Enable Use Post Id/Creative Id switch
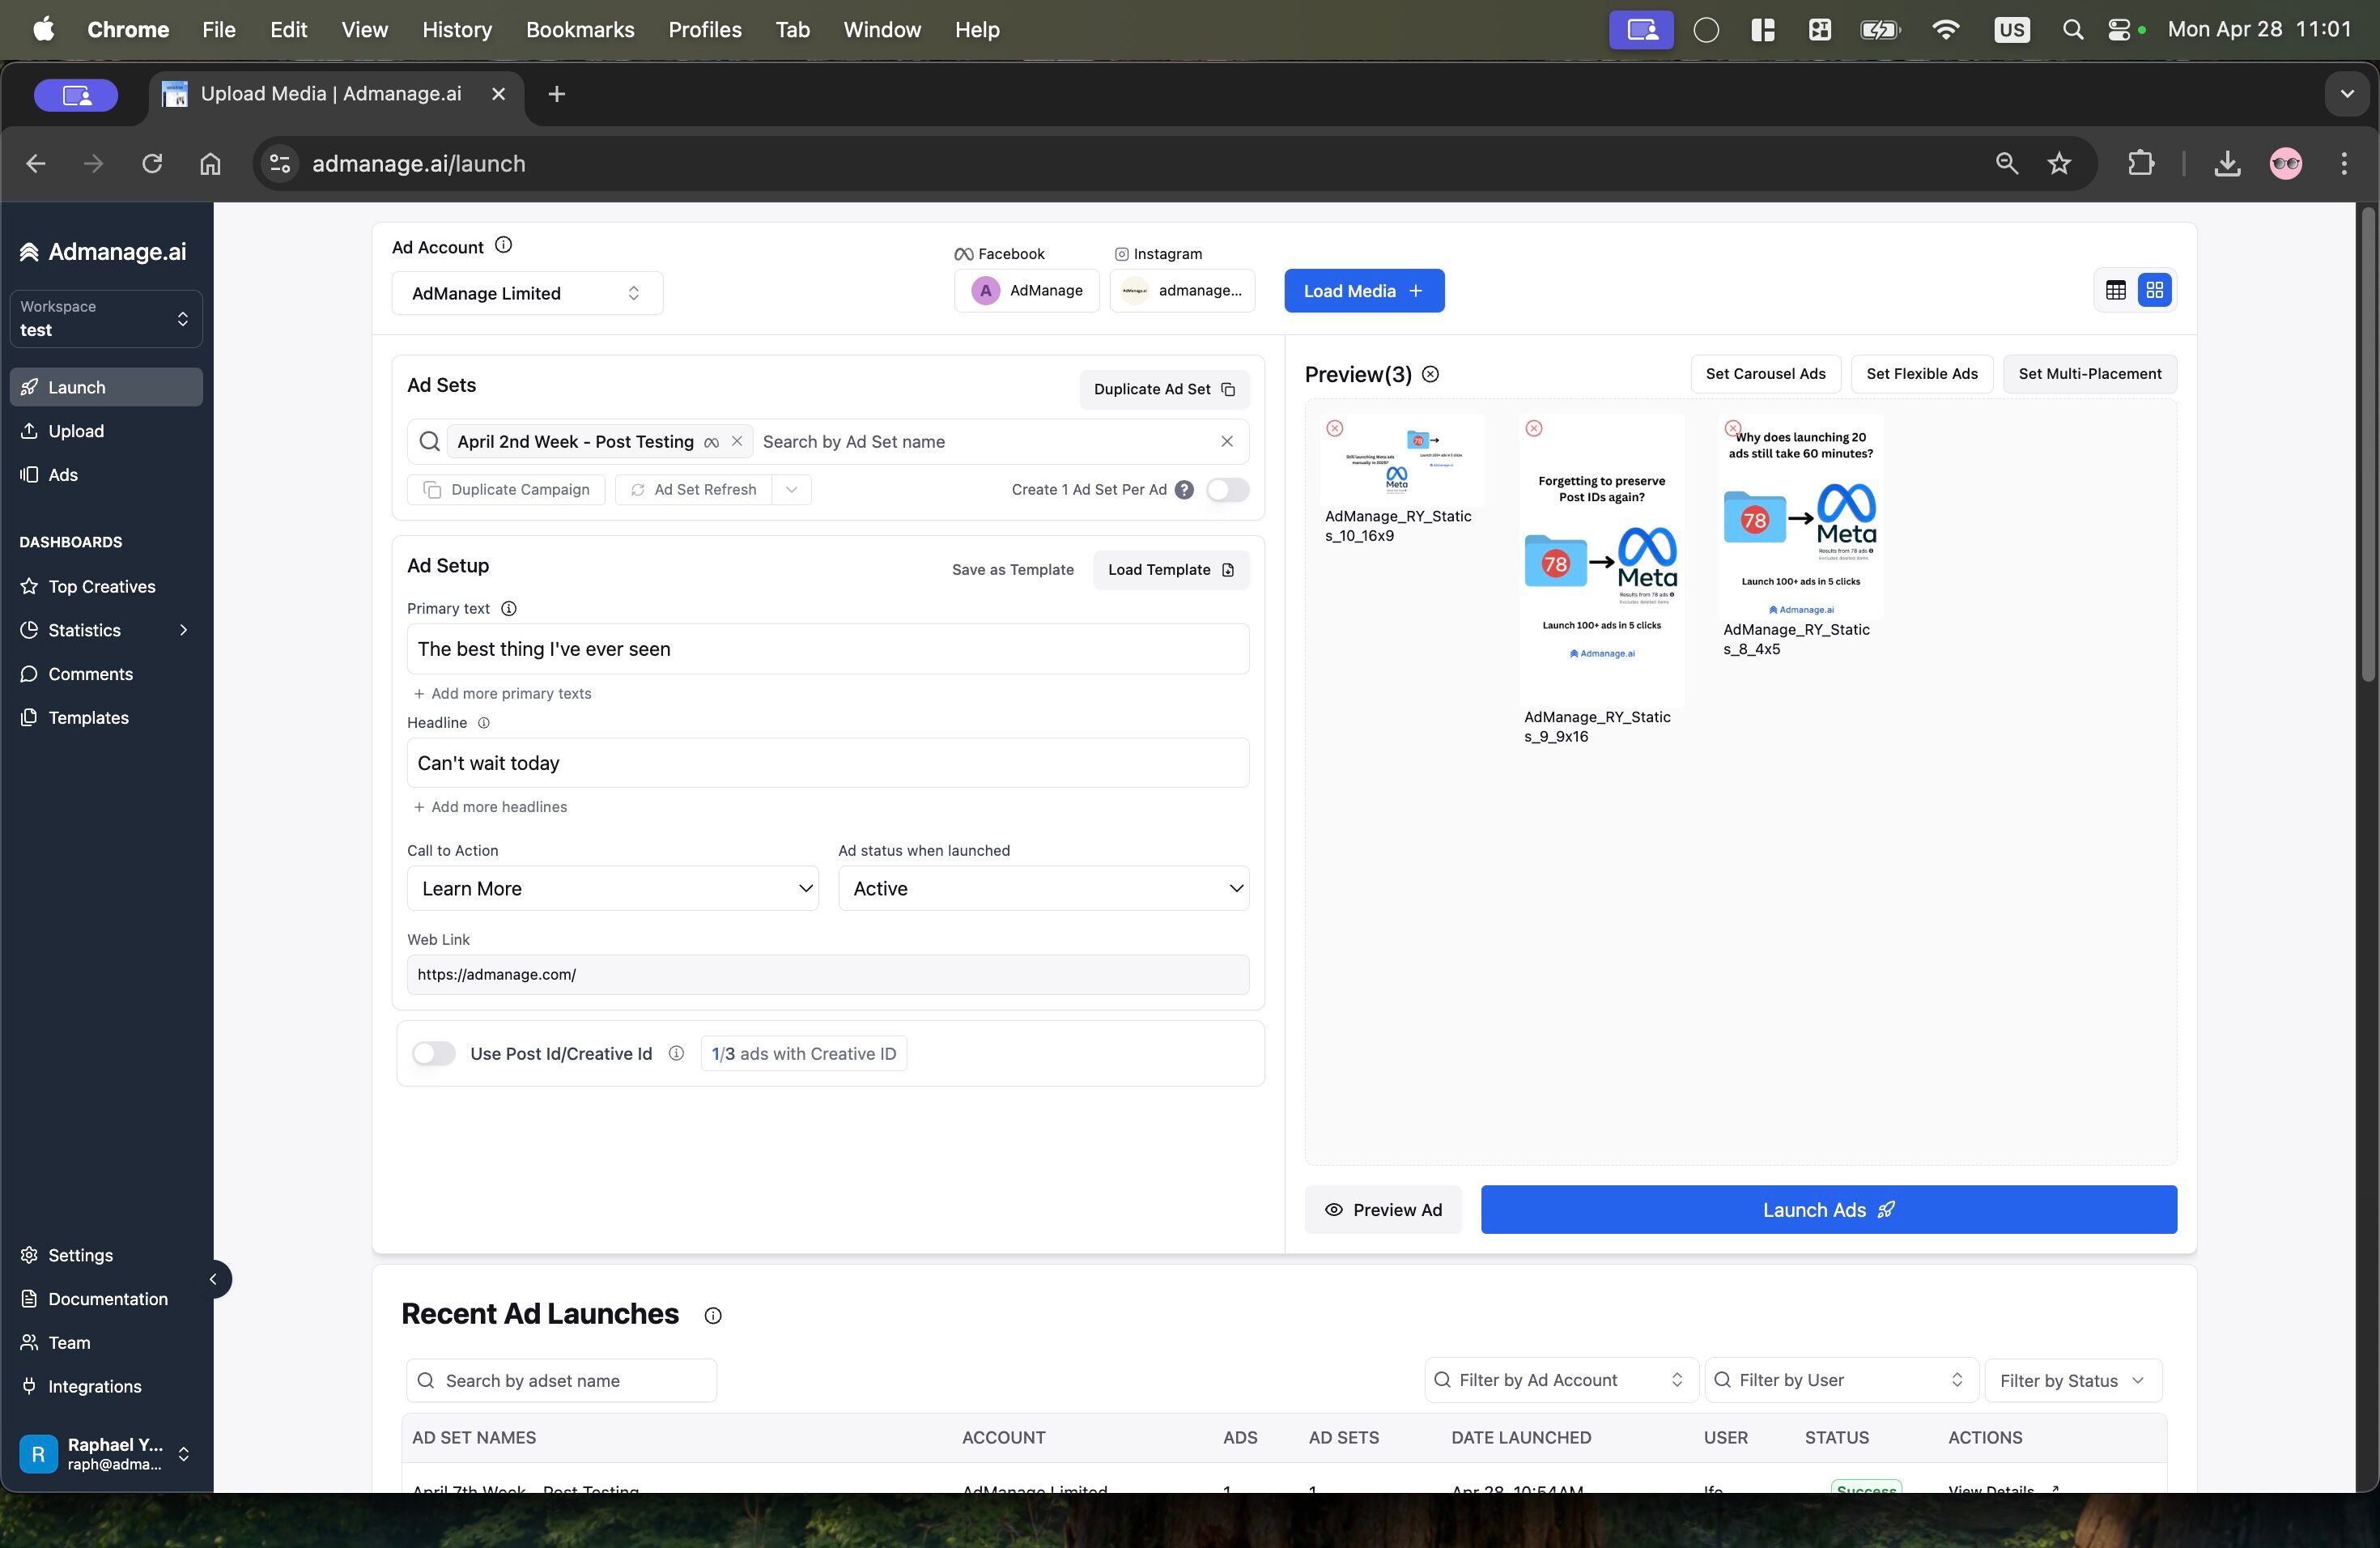Viewport: 2380px width, 1548px height. 434,1053
